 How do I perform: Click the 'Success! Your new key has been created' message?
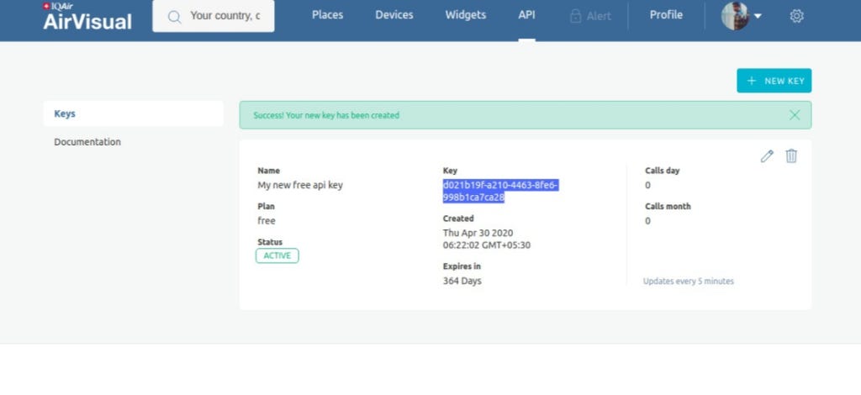coord(326,115)
